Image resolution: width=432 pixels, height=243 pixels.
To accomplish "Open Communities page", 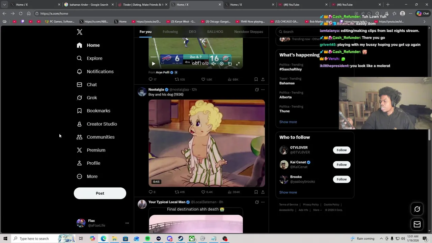I will click(x=96, y=137).
